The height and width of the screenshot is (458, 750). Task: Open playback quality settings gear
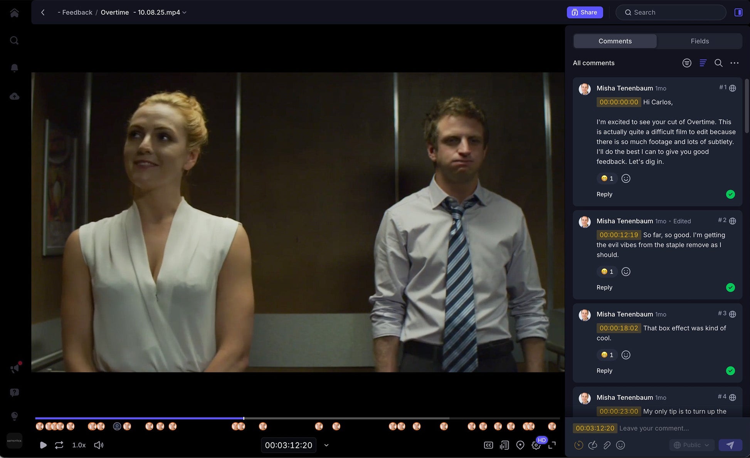(x=536, y=445)
